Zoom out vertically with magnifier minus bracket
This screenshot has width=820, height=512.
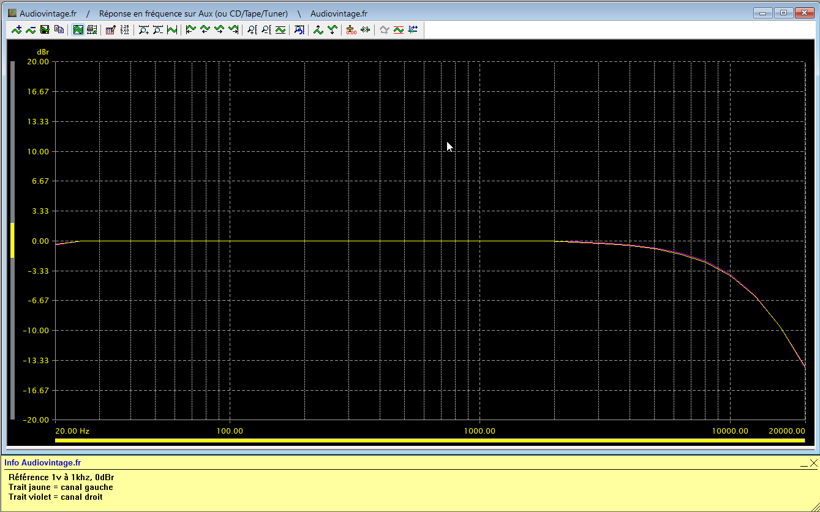tap(266, 29)
